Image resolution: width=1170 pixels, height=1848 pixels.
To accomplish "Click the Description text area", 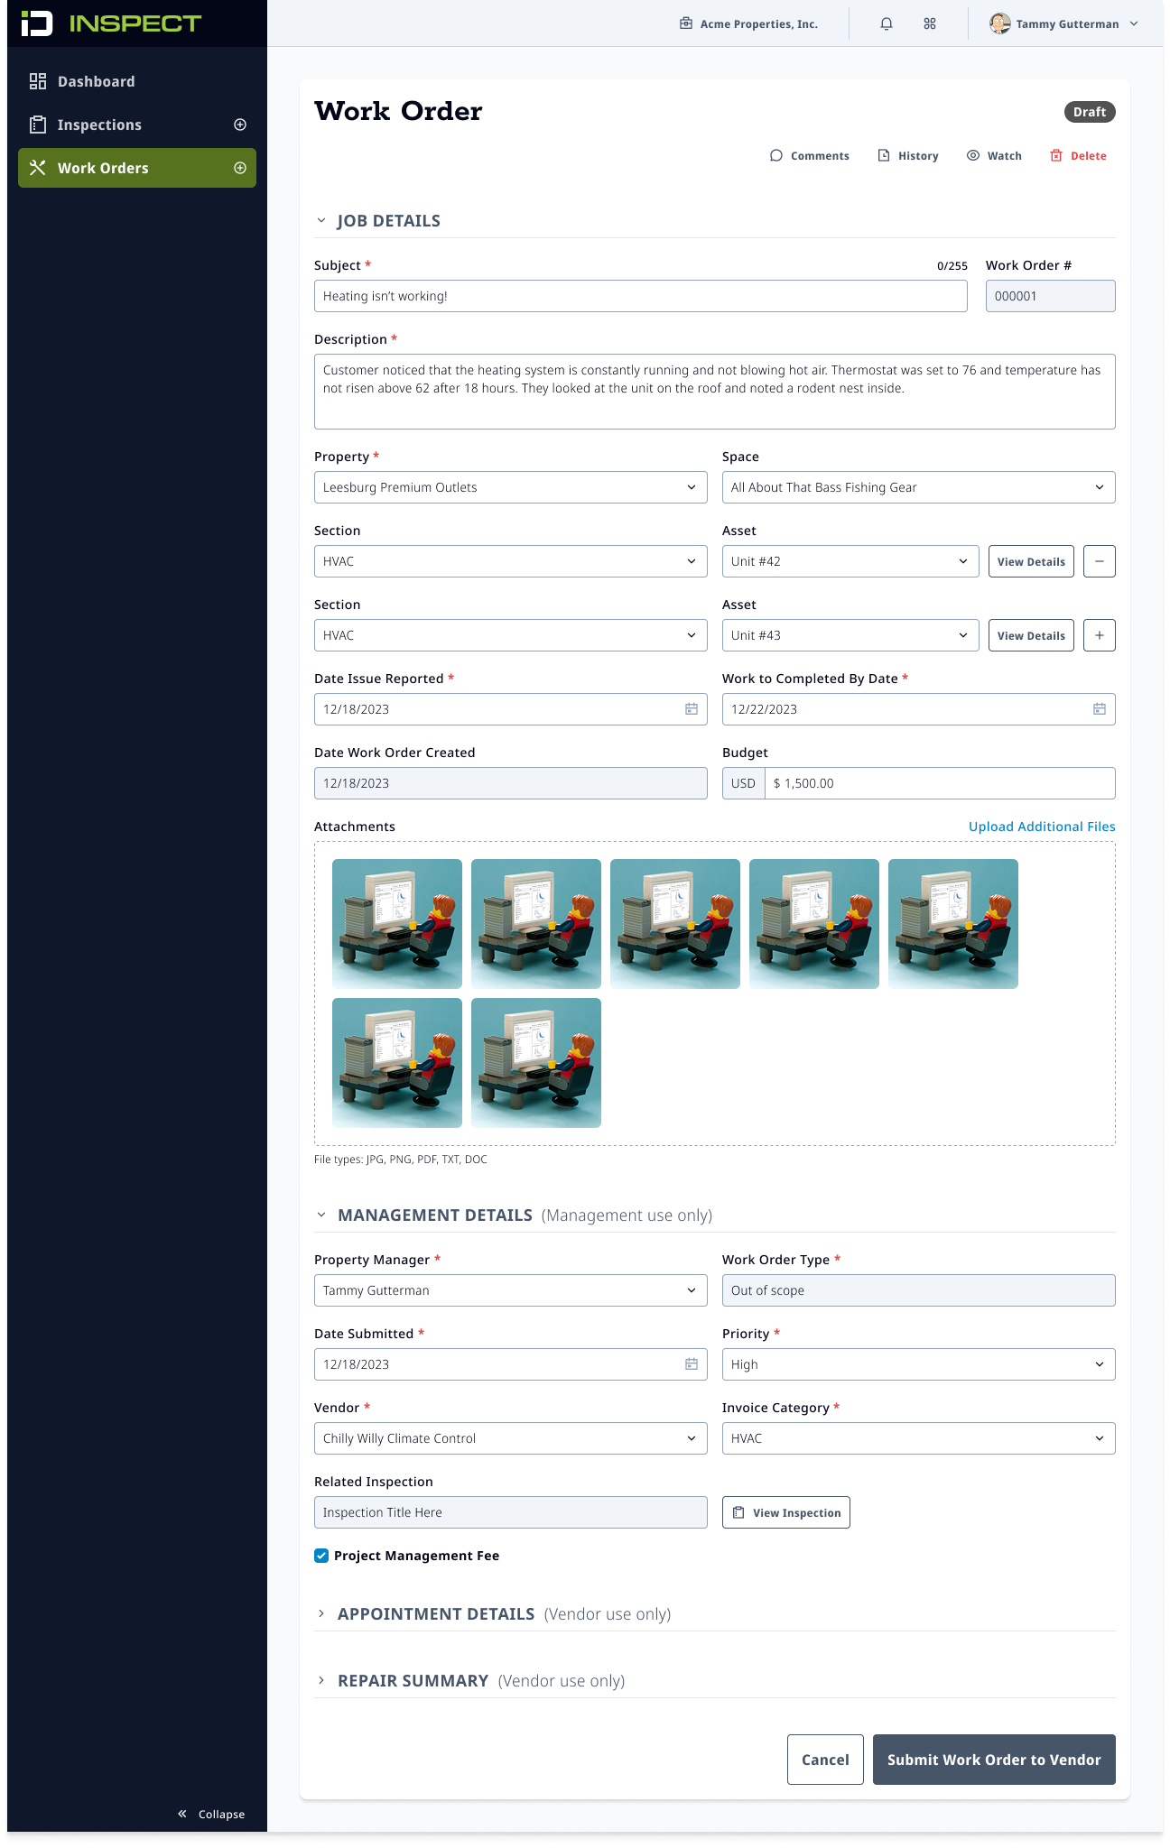I will [715, 392].
